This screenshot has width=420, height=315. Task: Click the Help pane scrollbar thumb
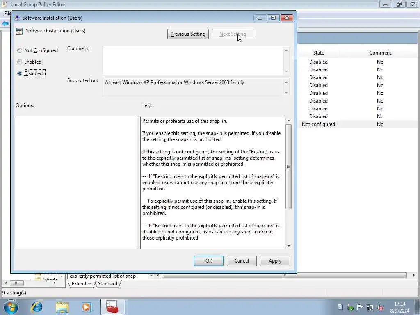pos(288,167)
